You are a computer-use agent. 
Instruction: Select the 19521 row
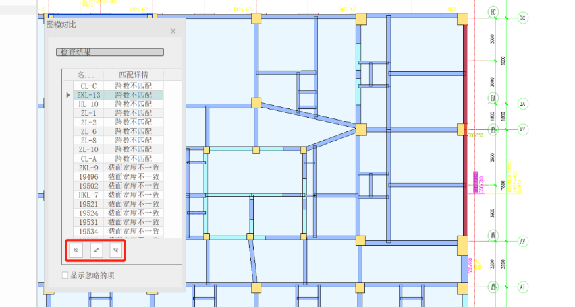coord(118,204)
